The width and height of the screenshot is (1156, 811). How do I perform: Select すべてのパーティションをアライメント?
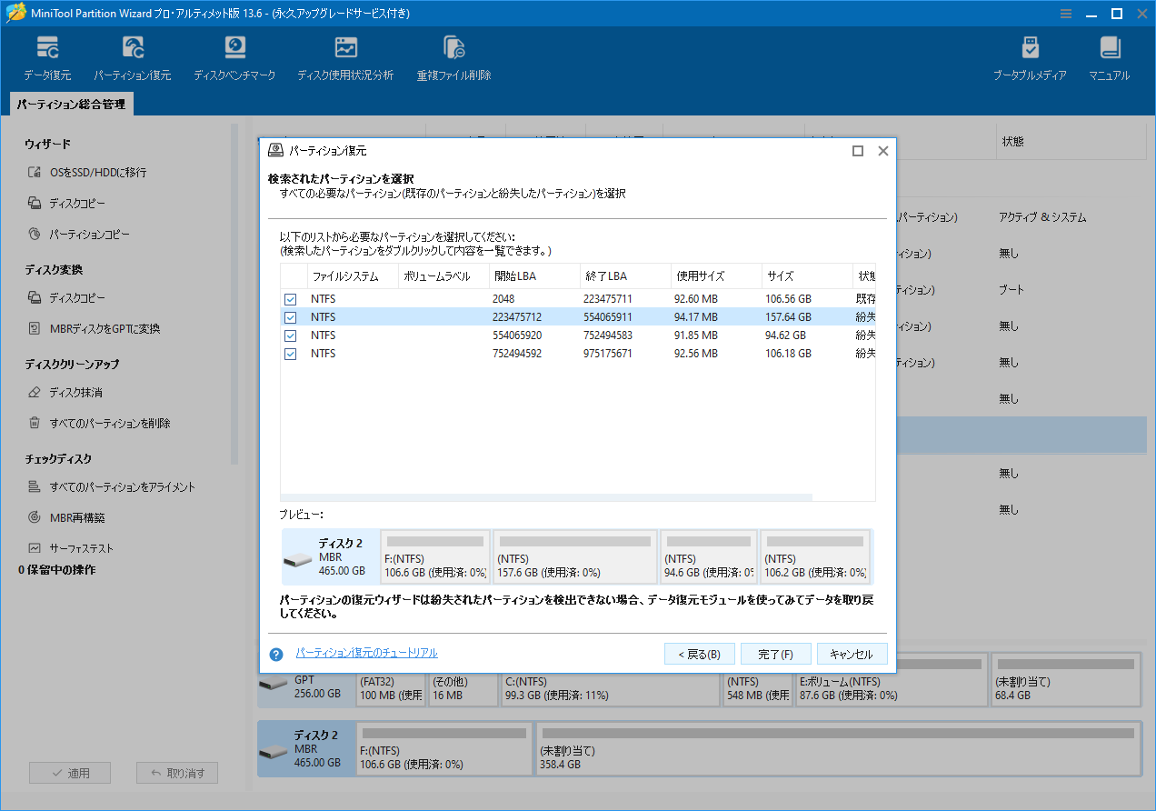click(111, 486)
